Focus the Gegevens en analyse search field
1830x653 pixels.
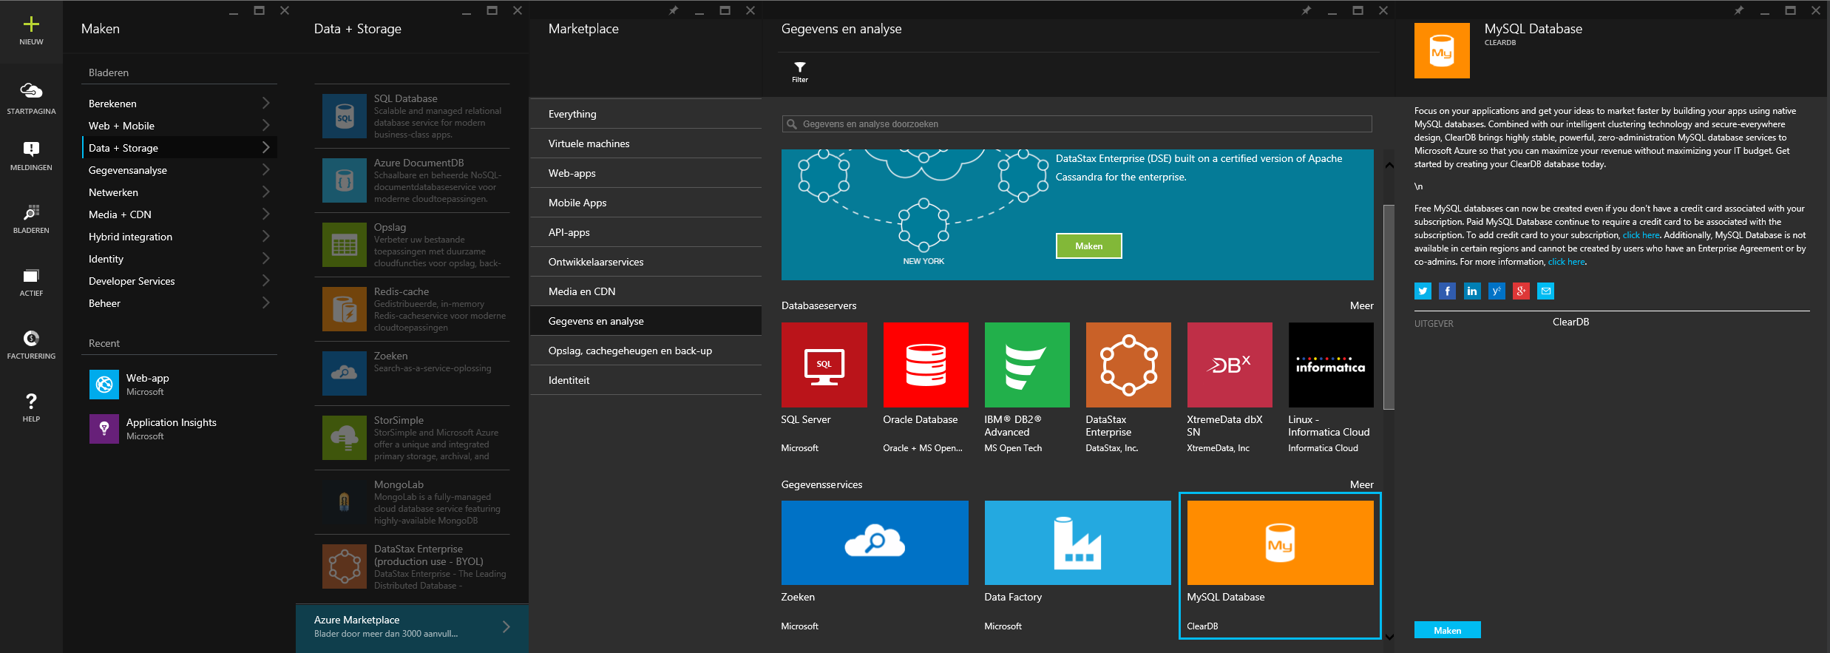(x=1077, y=124)
